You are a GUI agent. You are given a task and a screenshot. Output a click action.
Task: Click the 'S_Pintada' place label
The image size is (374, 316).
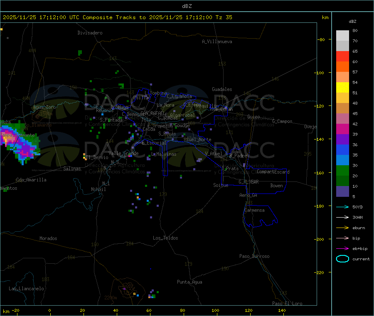111,120
